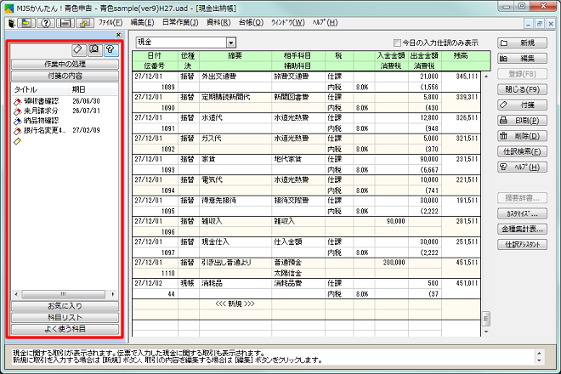Click the lightbulb help icon in side panel
The image size is (561, 374).
[x=109, y=51]
